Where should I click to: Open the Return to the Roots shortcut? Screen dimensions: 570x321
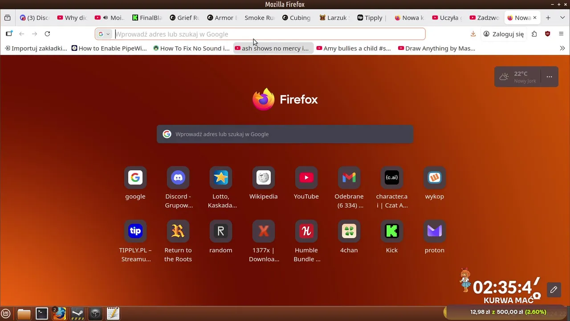coord(178,231)
